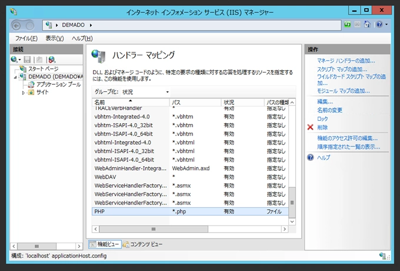400x271 pixels.
Task: Click ロック action link
Action: [x=322, y=119]
